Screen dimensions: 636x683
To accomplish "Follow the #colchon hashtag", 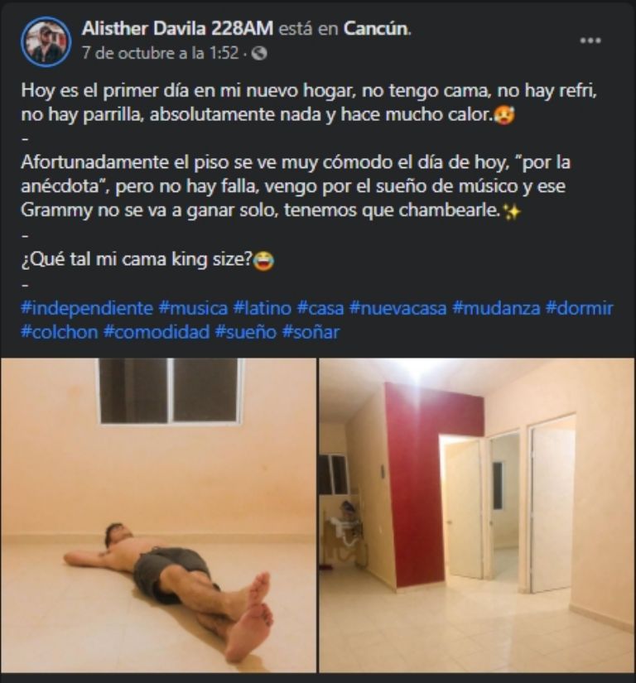I will 60,332.
